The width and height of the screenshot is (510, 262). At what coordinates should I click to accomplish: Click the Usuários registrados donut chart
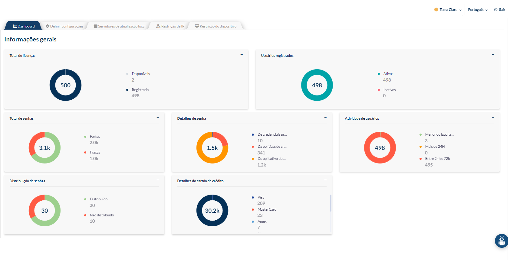pyautogui.click(x=317, y=85)
